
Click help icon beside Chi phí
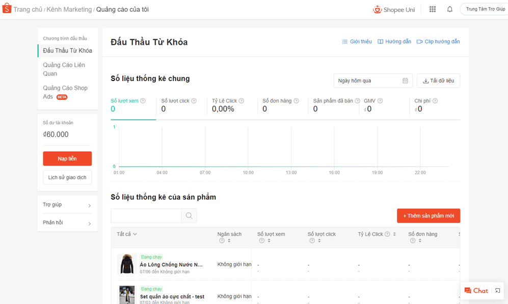pyautogui.click(x=435, y=101)
